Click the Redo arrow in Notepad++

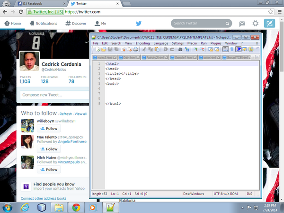tap(172, 49)
